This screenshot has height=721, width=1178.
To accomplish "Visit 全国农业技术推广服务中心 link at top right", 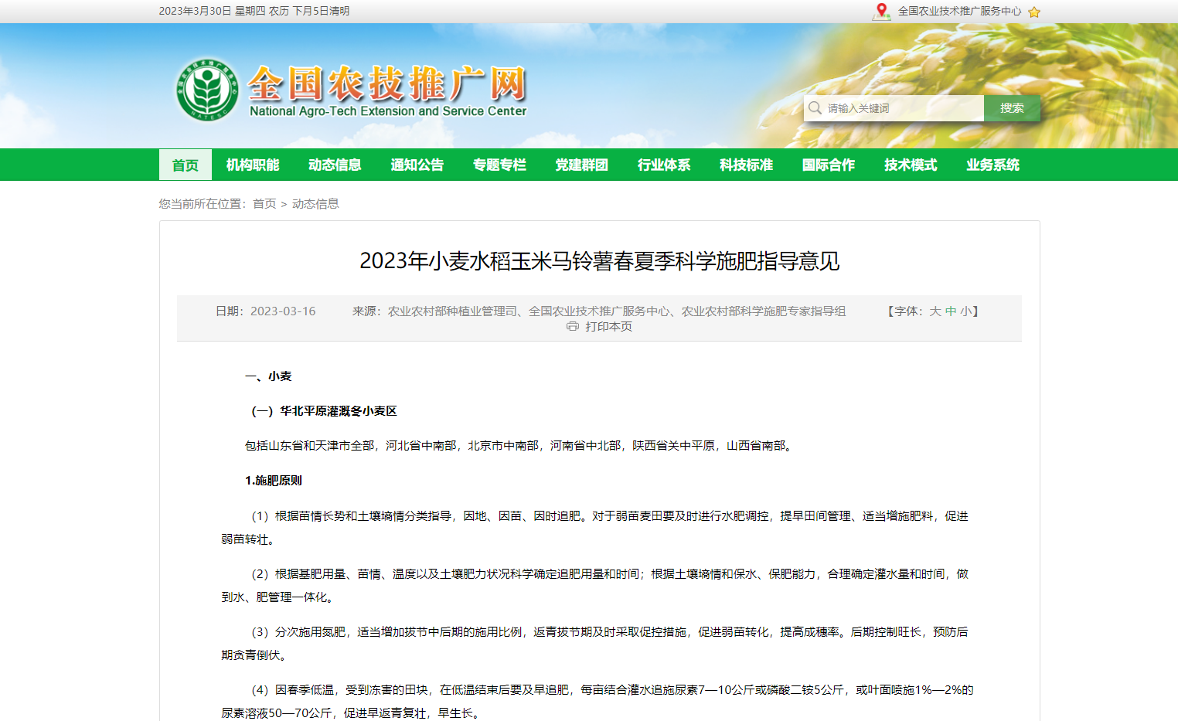I will tap(958, 11).
